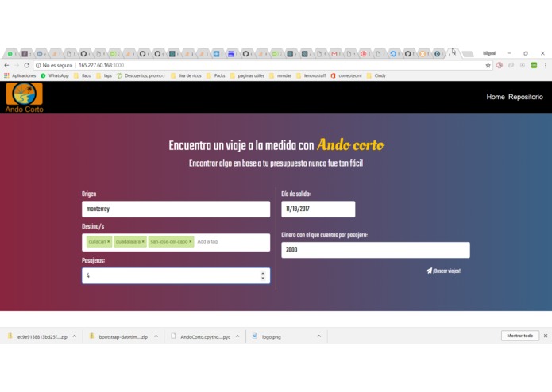
Task: Click the 'Ando corto' yellow heading text
Action: tap(350, 145)
